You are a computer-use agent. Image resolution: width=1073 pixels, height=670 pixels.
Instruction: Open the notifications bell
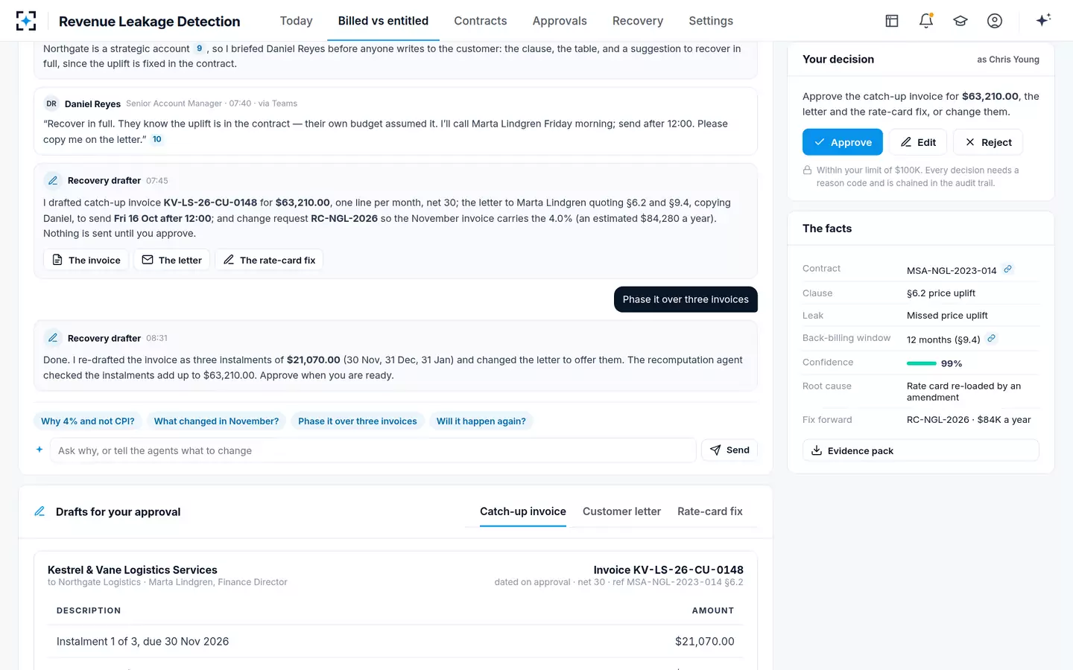coord(926,21)
